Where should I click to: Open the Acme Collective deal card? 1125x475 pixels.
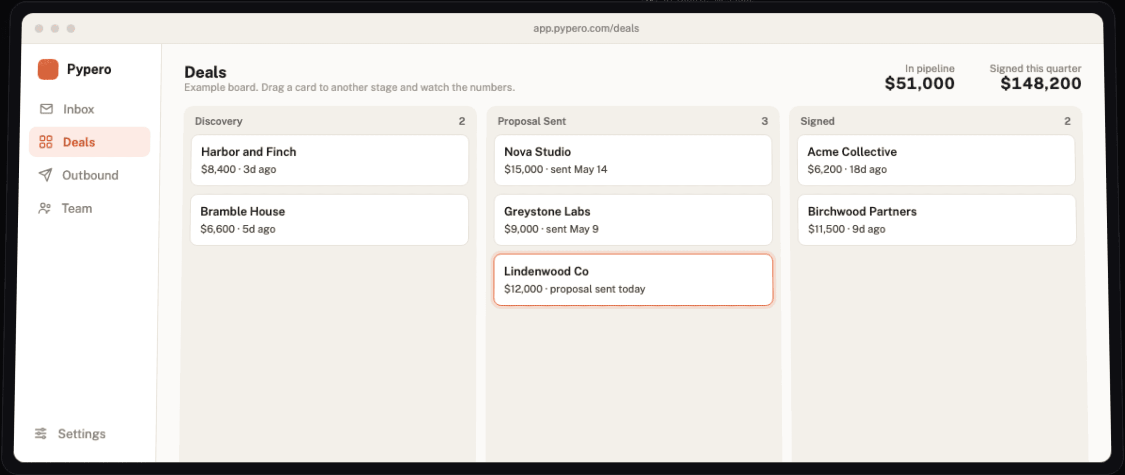coord(936,160)
